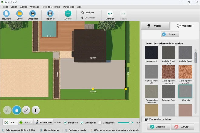Screen dimensions: 200x133
Task: Select the ruler measuring tool
Action: (x=26, y=110)
